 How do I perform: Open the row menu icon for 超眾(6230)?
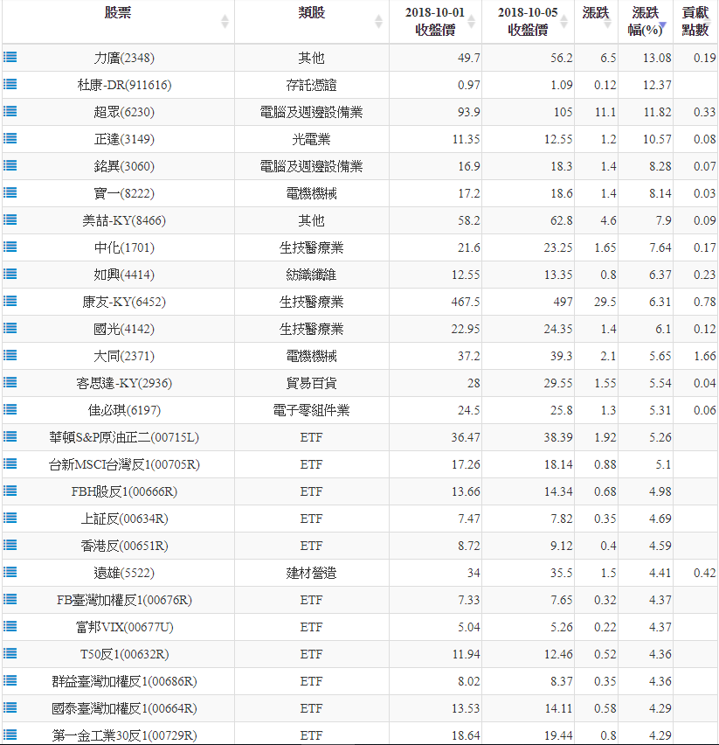click(x=10, y=112)
